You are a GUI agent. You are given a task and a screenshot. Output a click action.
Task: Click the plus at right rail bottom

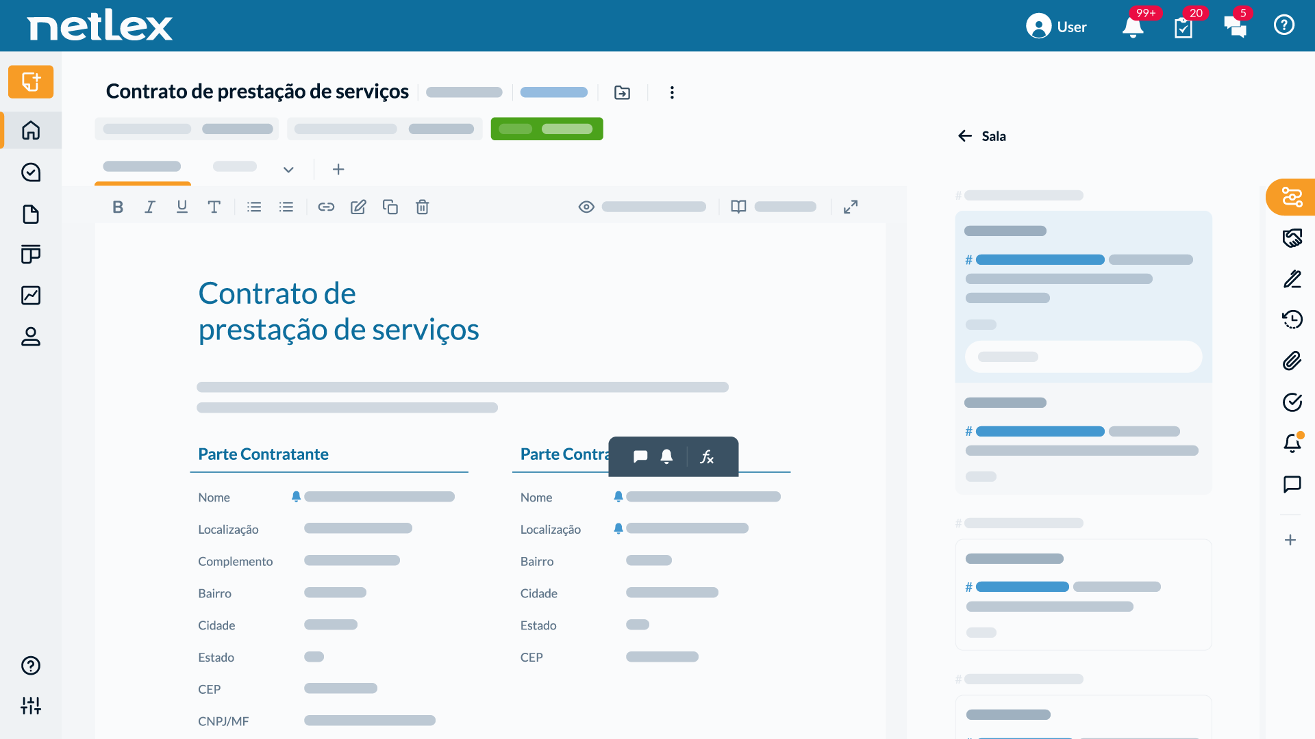(1290, 541)
